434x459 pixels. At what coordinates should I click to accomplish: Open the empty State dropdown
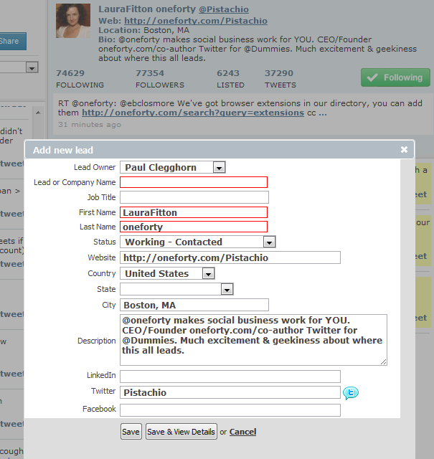point(176,289)
